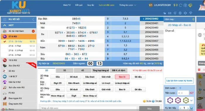Open the dollar deposit icon
This screenshot has width=205, height=111.
(x=185, y=5)
